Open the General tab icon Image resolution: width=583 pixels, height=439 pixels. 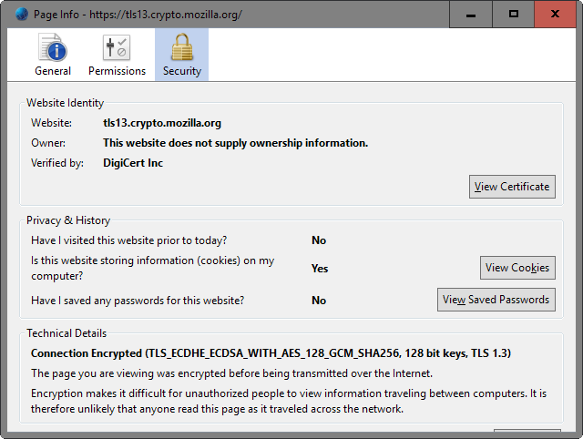click(53, 47)
